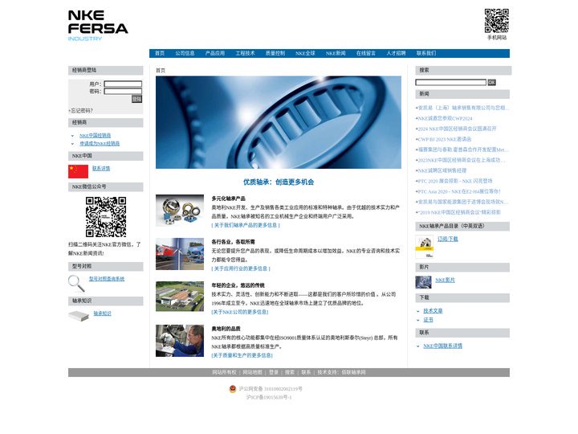The height and width of the screenshot is (434, 578).
Task: Open the 联系我们 navigation menu item
Action: (x=426, y=53)
